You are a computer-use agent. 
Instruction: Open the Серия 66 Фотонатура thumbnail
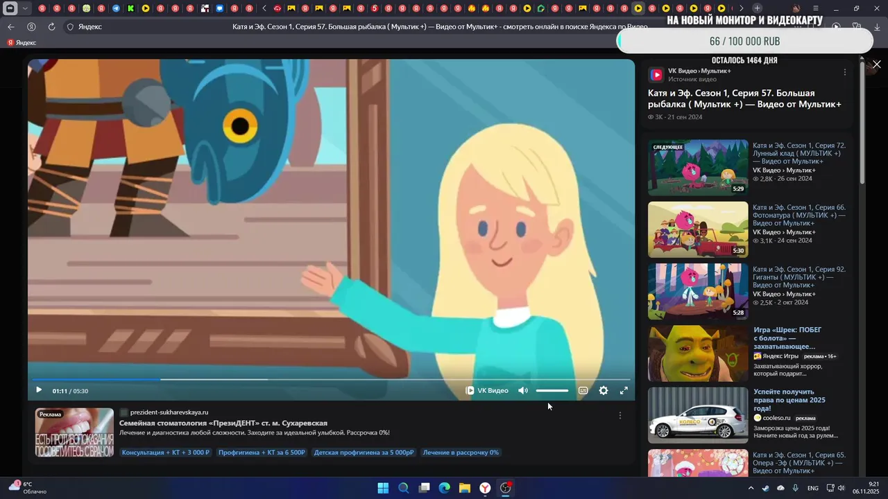698,229
